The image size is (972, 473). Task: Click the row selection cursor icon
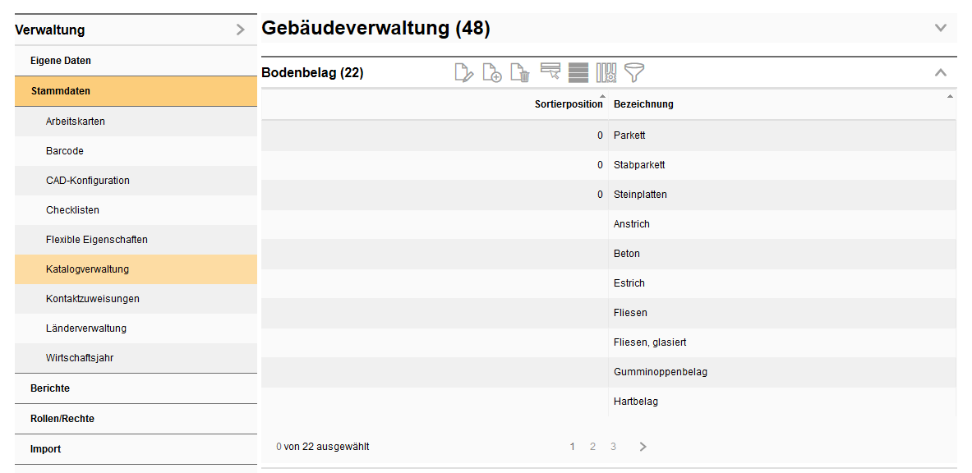point(550,72)
